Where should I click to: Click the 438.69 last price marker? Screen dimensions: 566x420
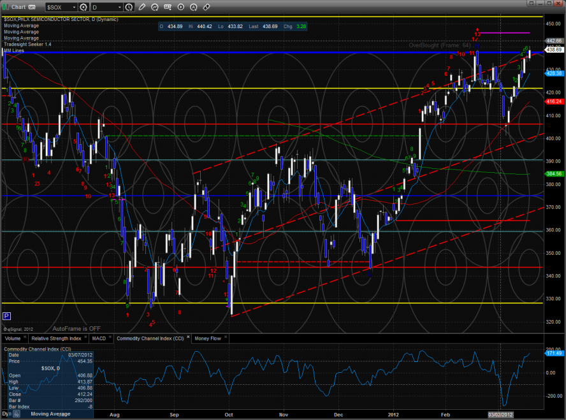[x=554, y=50]
